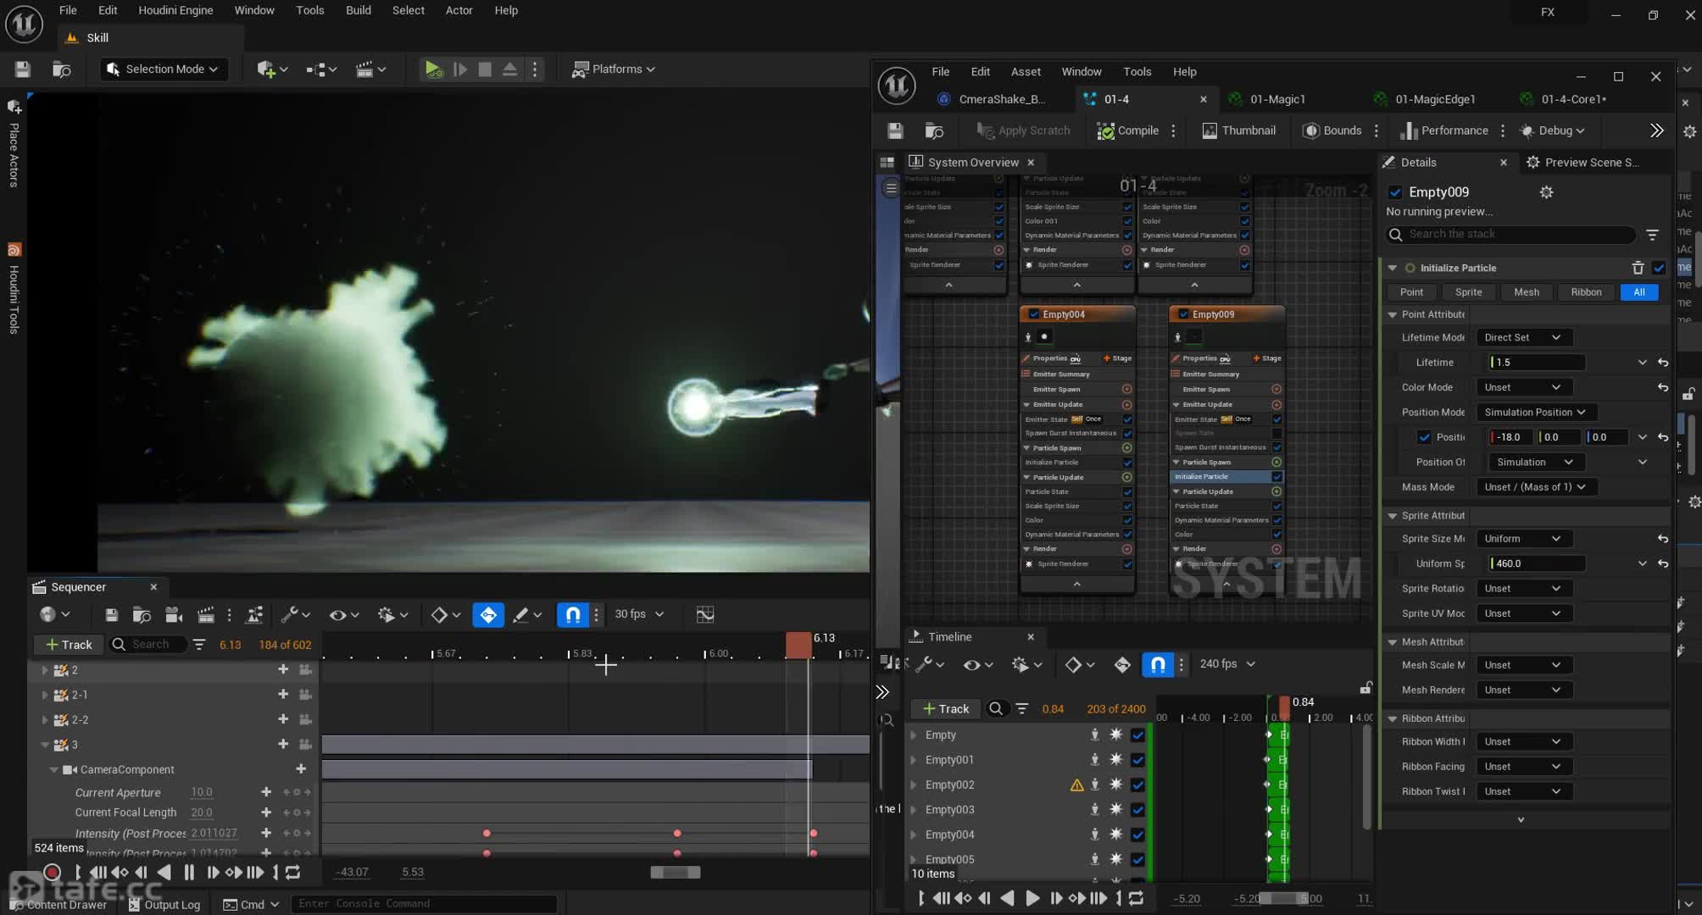Open the Sequencer curve editor icon
This screenshot has height=915, width=1702.
click(x=704, y=614)
